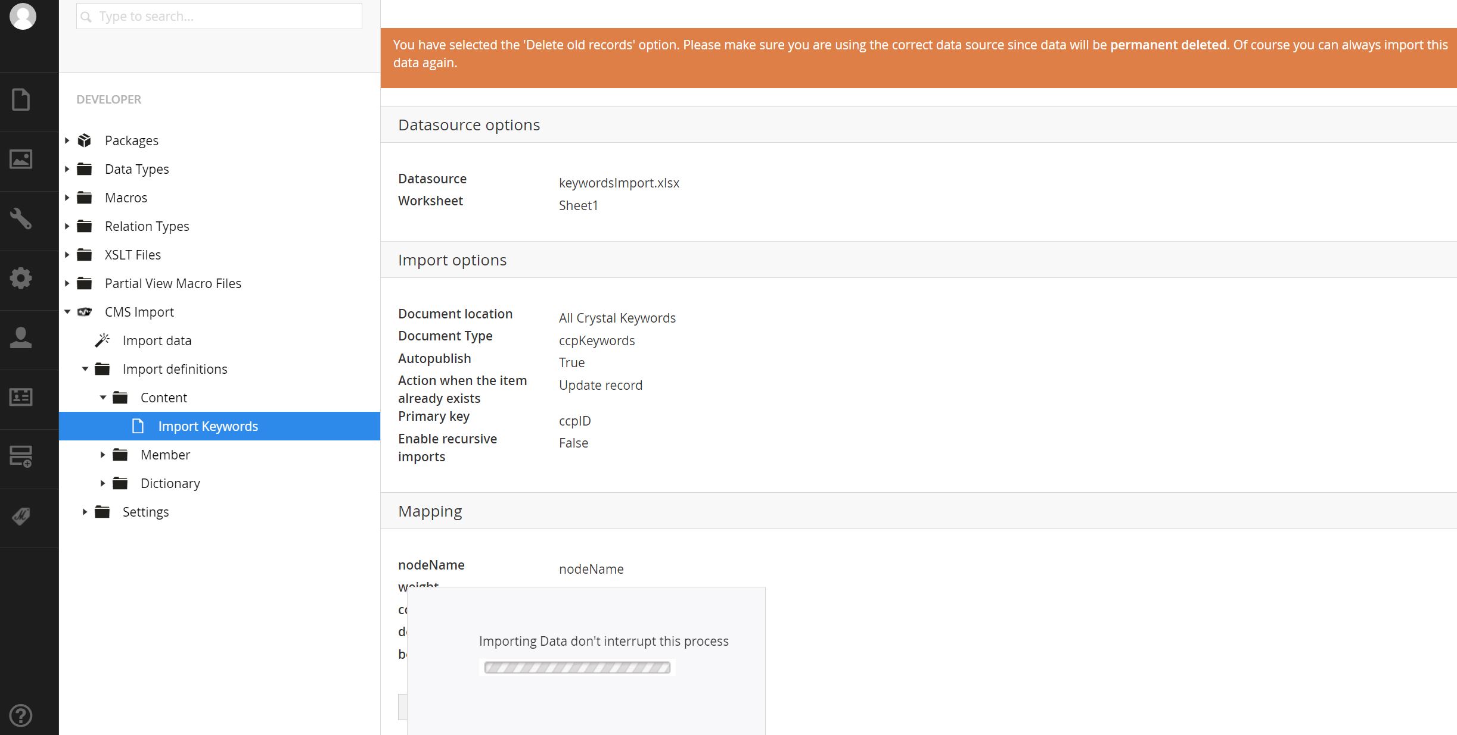The image size is (1457, 735).
Task: Open the Dictionary folder item
Action: point(170,483)
